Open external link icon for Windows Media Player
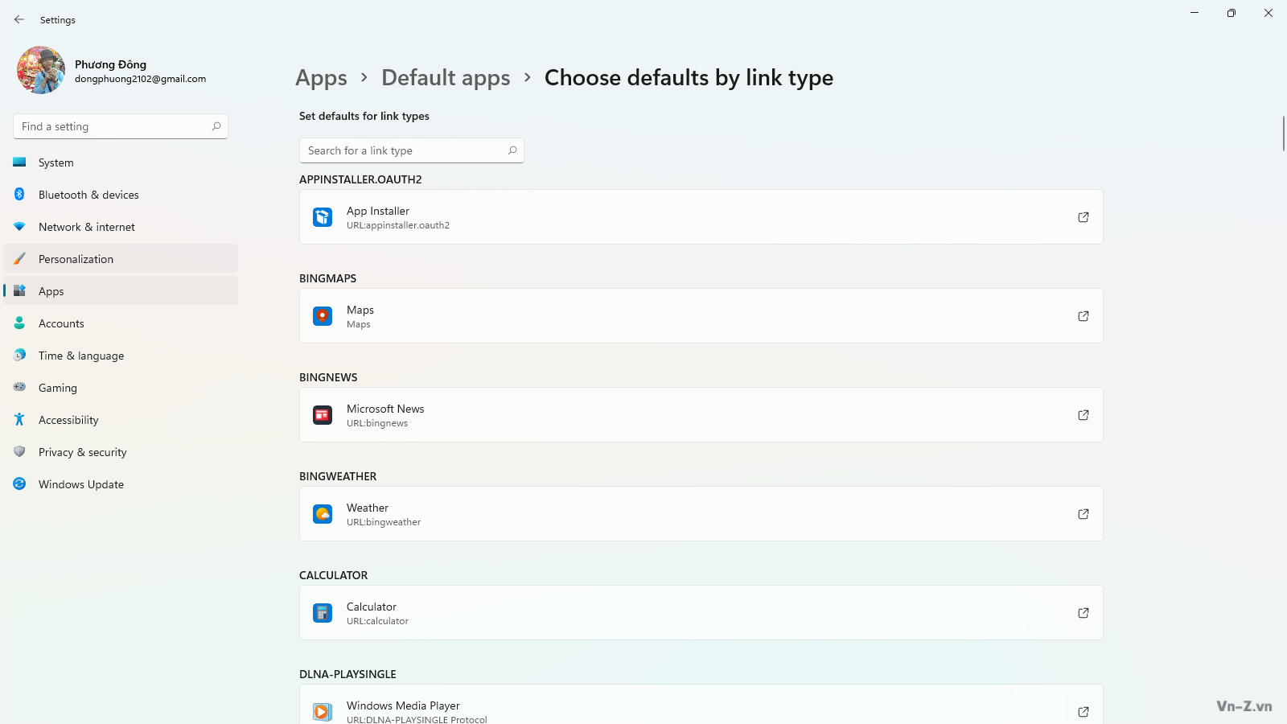Image resolution: width=1287 pixels, height=724 pixels. point(1083,712)
